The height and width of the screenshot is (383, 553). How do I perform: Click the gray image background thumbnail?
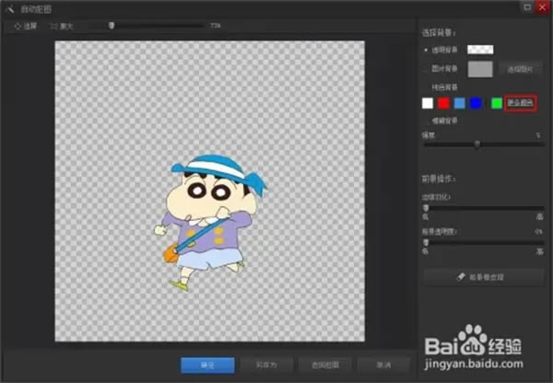click(x=480, y=69)
